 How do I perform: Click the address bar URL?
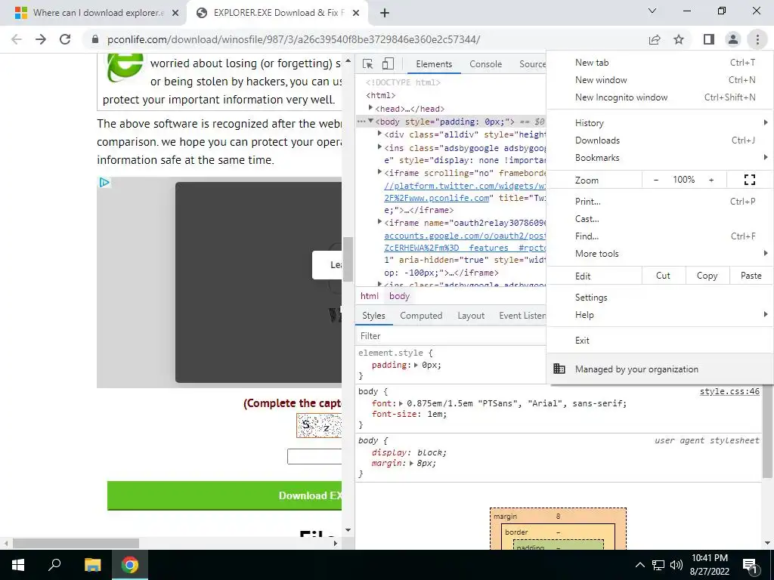pyautogui.click(x=293, y=39)
